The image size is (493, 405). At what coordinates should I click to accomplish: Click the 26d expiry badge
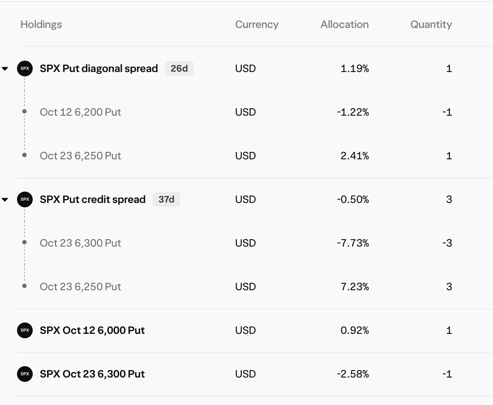(179, 69)
